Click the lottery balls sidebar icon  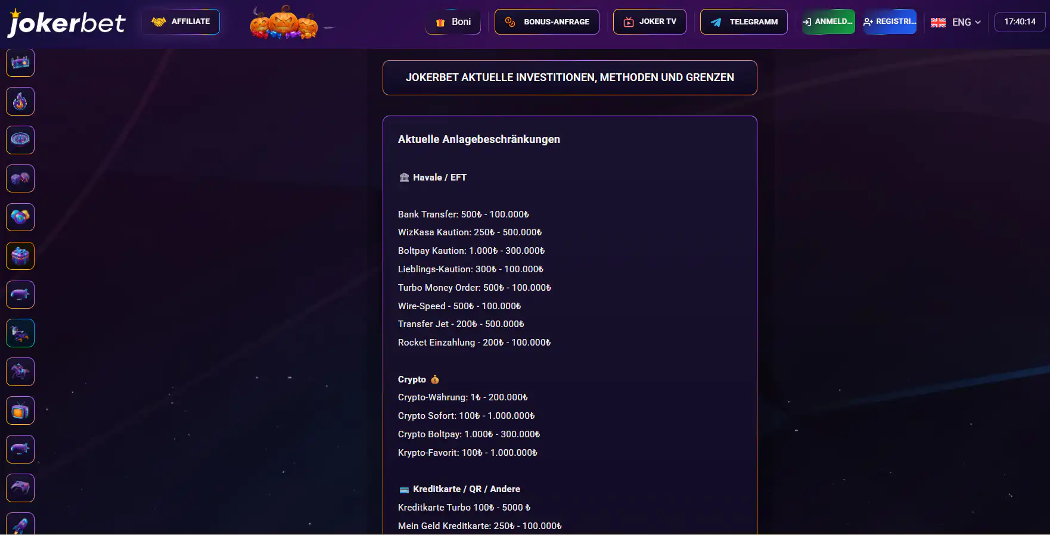(20, 217)
